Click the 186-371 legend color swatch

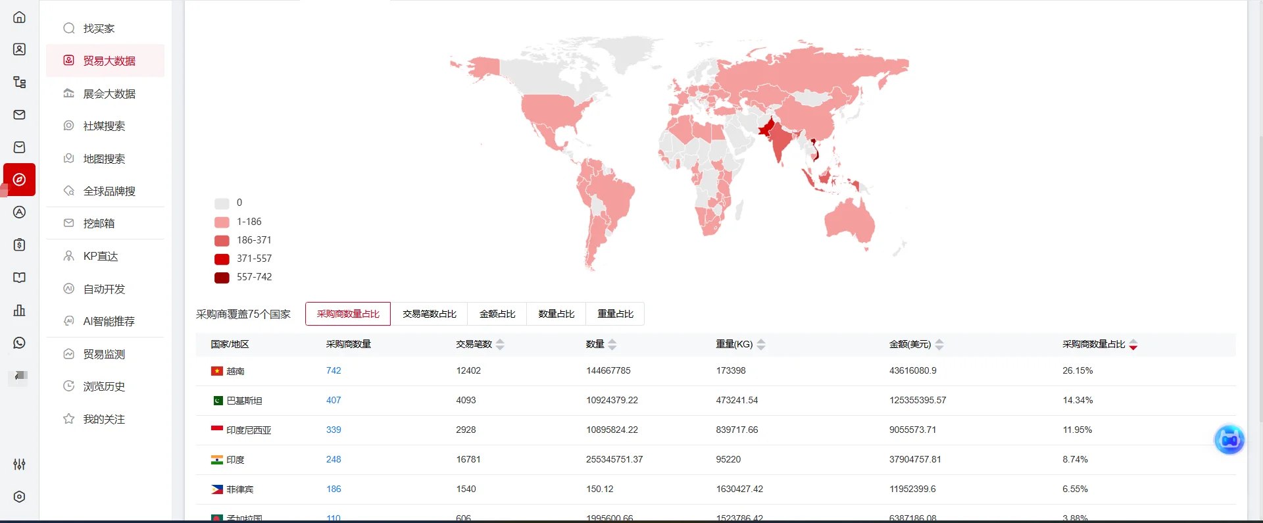pos(222,241)
